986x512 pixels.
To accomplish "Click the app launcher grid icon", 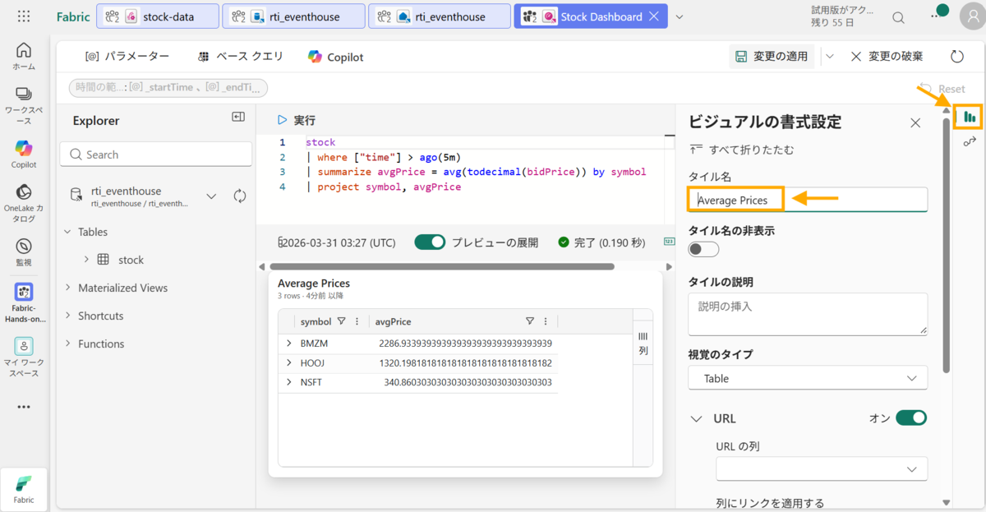I will tap(24, 16).
